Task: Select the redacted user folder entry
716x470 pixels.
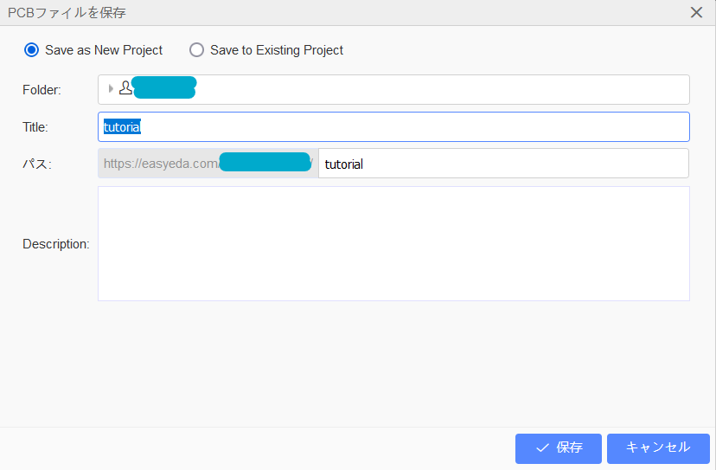Action: tap(164, 87)
